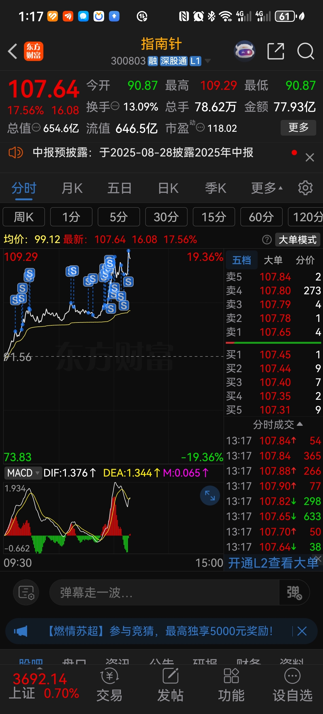Open the 东方财富 logo home icon
Screen dimensions: 323x714
pyautogui.click(x=33, y=51)
